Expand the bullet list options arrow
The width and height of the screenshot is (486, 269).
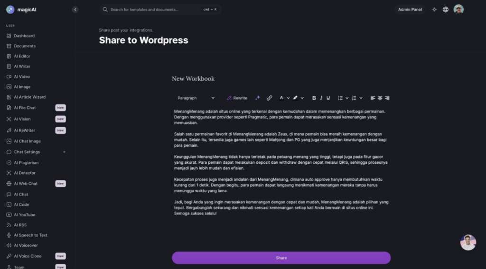pyautogui.click(x=347, y=98)
